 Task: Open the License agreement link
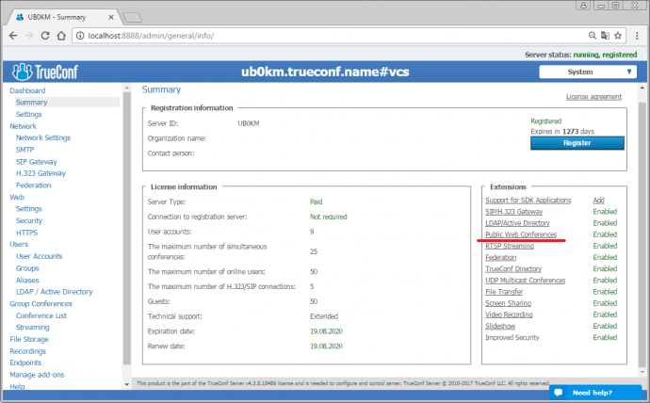593,96
